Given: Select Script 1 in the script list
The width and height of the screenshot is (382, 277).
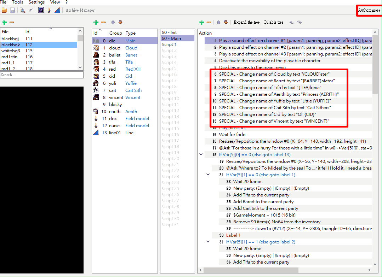Looking at the screenshot, I should tap(178, 45).
